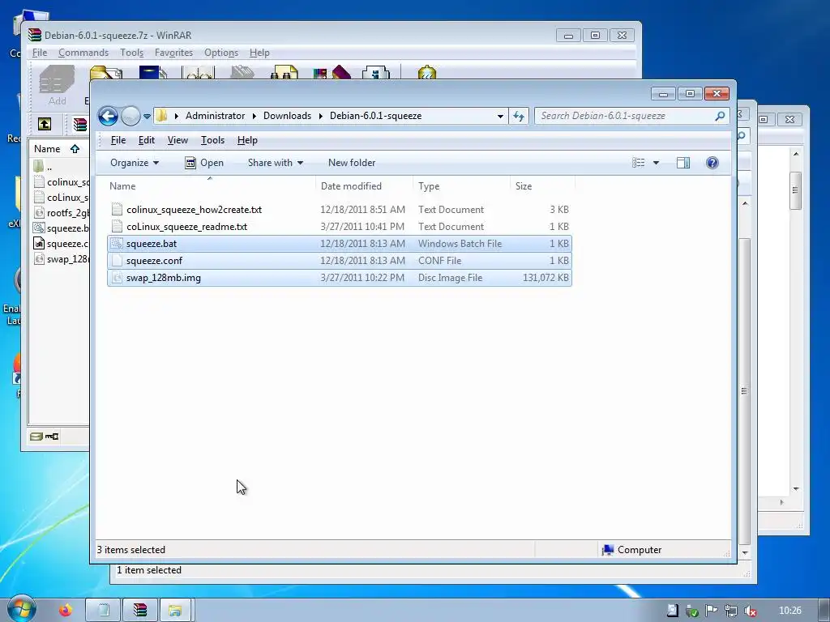
Task: Expand the address bar history dropdown
Action: click(x=500, y=117)
